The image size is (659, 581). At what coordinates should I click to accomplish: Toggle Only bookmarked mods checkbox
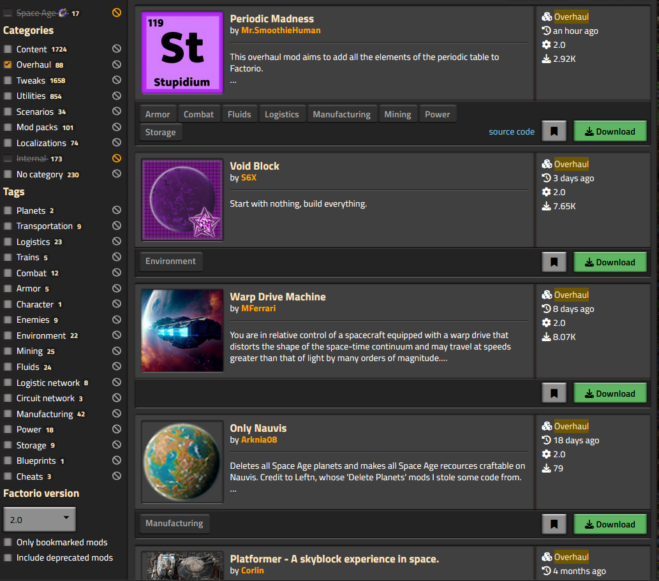[x=8, y=542]
